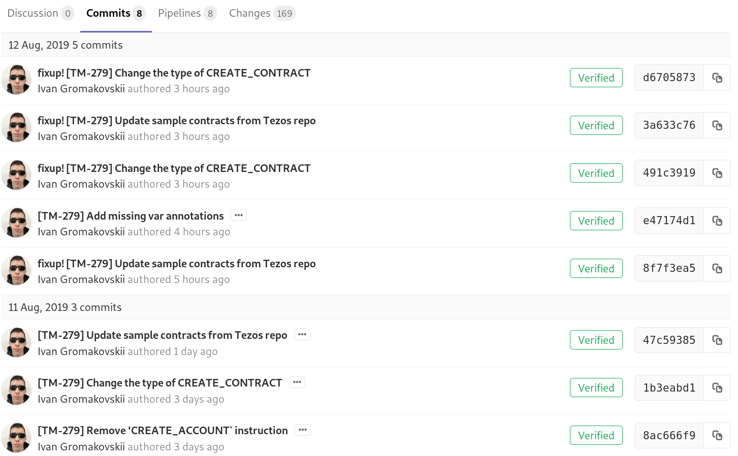
Task: Click Verified badge for commit d6705873
Action: pos(596,78)
